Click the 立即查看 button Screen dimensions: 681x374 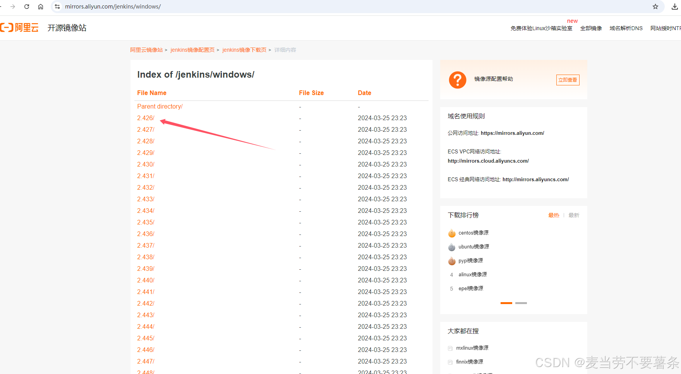568,80
